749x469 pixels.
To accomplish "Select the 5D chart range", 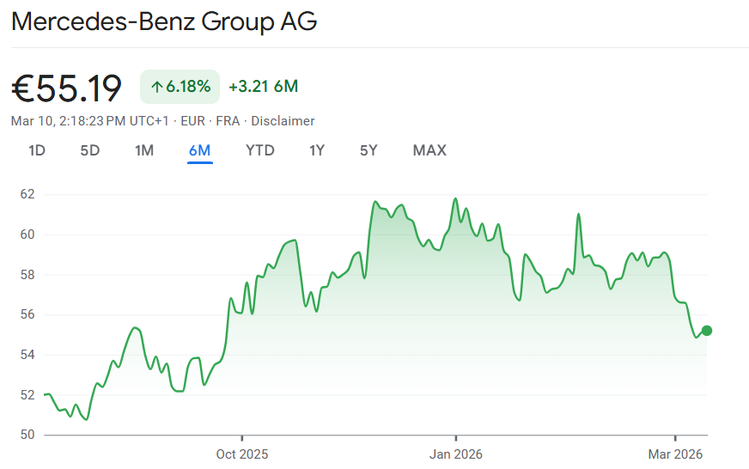I will click(90, 150).
